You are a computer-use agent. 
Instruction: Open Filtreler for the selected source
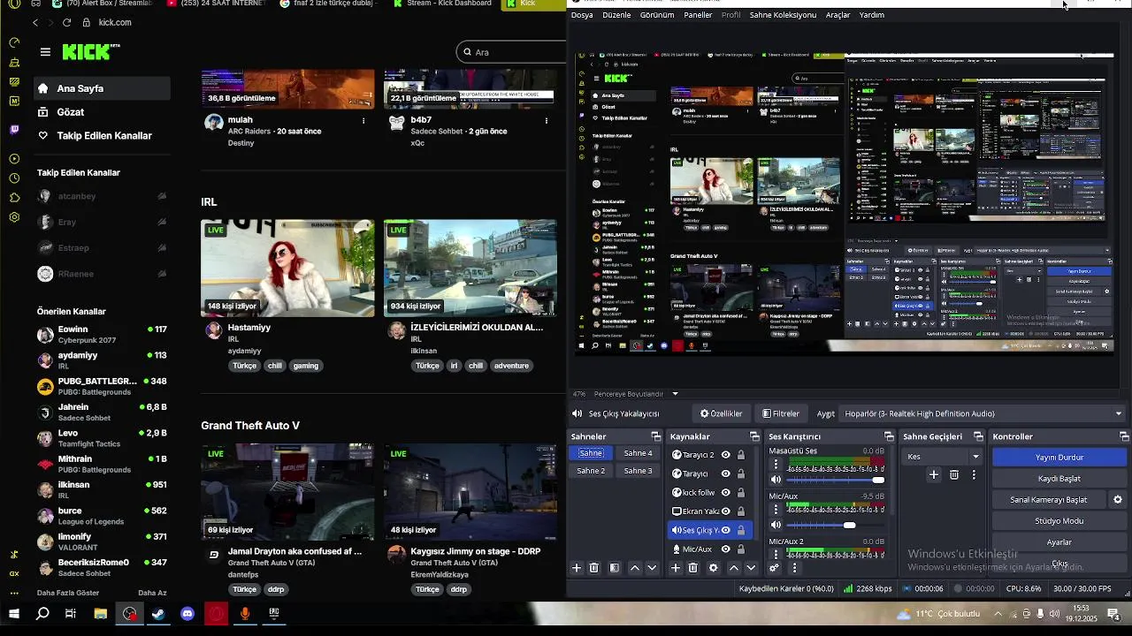(781, 413)
